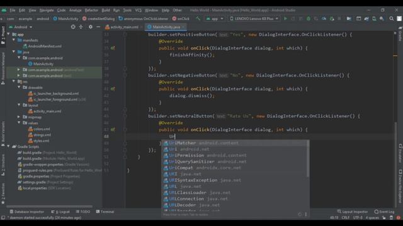The height and width of the screenshot is (226, 403).
Task: Open the VCS menu
Action: (138, 10)
